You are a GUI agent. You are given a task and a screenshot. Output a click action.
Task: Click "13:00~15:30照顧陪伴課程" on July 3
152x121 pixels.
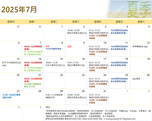[98, 37]
